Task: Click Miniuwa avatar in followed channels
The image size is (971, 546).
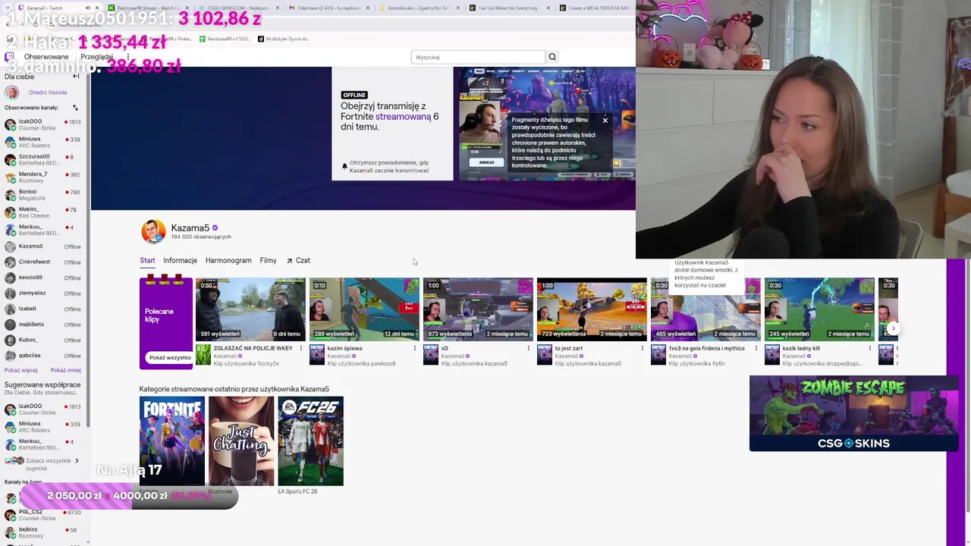Action: point(11,142)
